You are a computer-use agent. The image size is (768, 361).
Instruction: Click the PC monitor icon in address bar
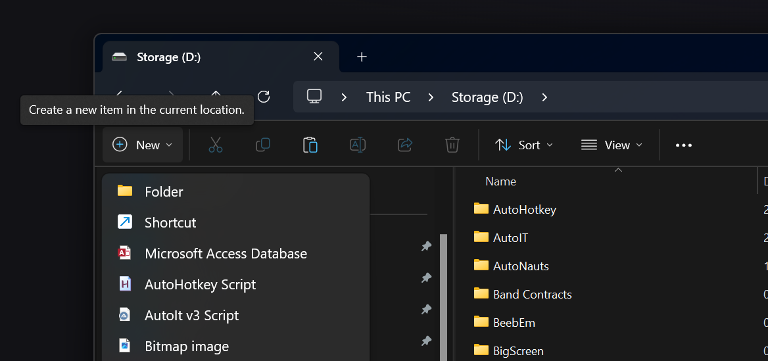[314, 96]
